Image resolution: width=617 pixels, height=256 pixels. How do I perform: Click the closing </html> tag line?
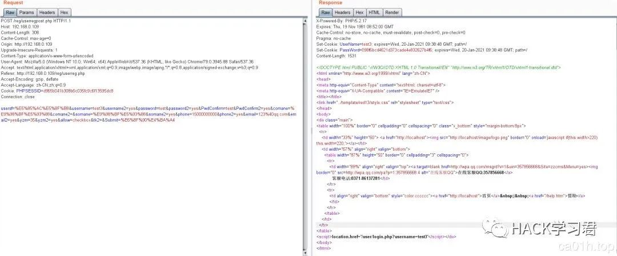pyautogui.click(x=323, y=249)
